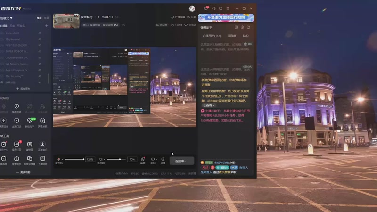Click the 录制 record camera icon

pyautogui.click(x=153, y=159)
